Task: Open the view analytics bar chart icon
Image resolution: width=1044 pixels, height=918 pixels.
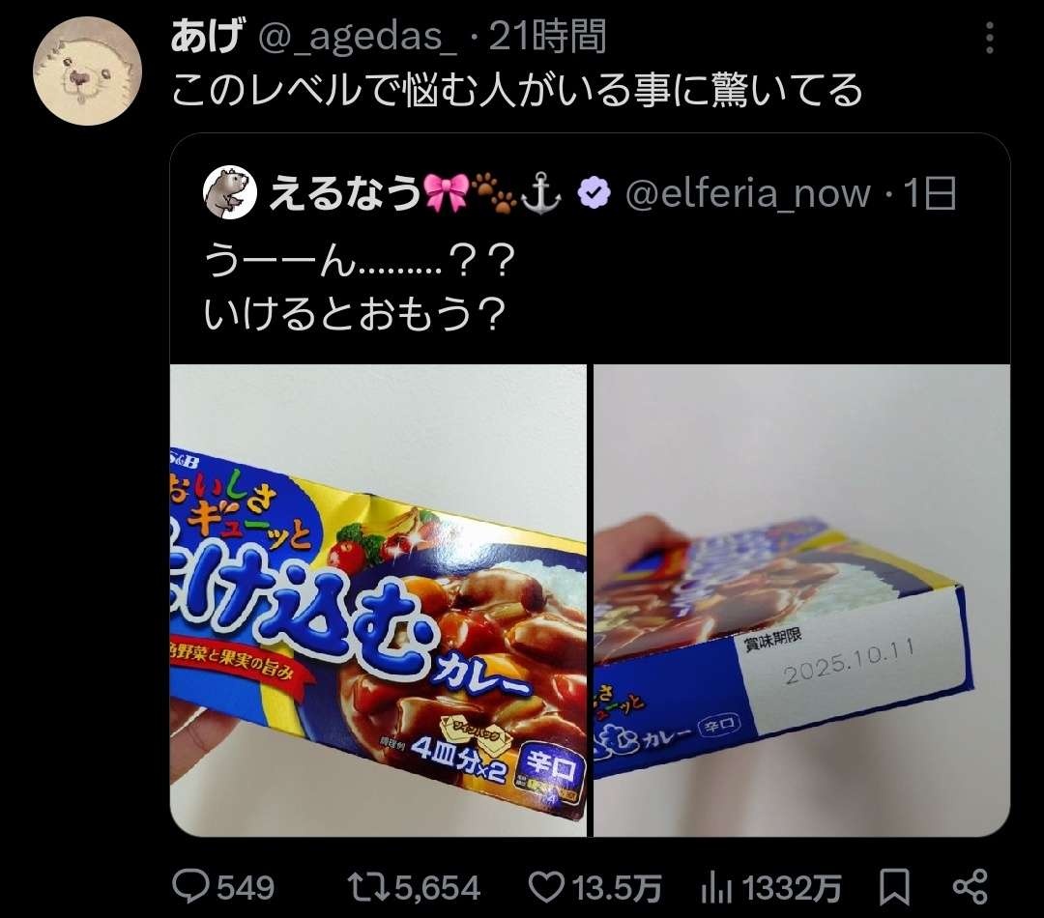Action: (717, 889)
